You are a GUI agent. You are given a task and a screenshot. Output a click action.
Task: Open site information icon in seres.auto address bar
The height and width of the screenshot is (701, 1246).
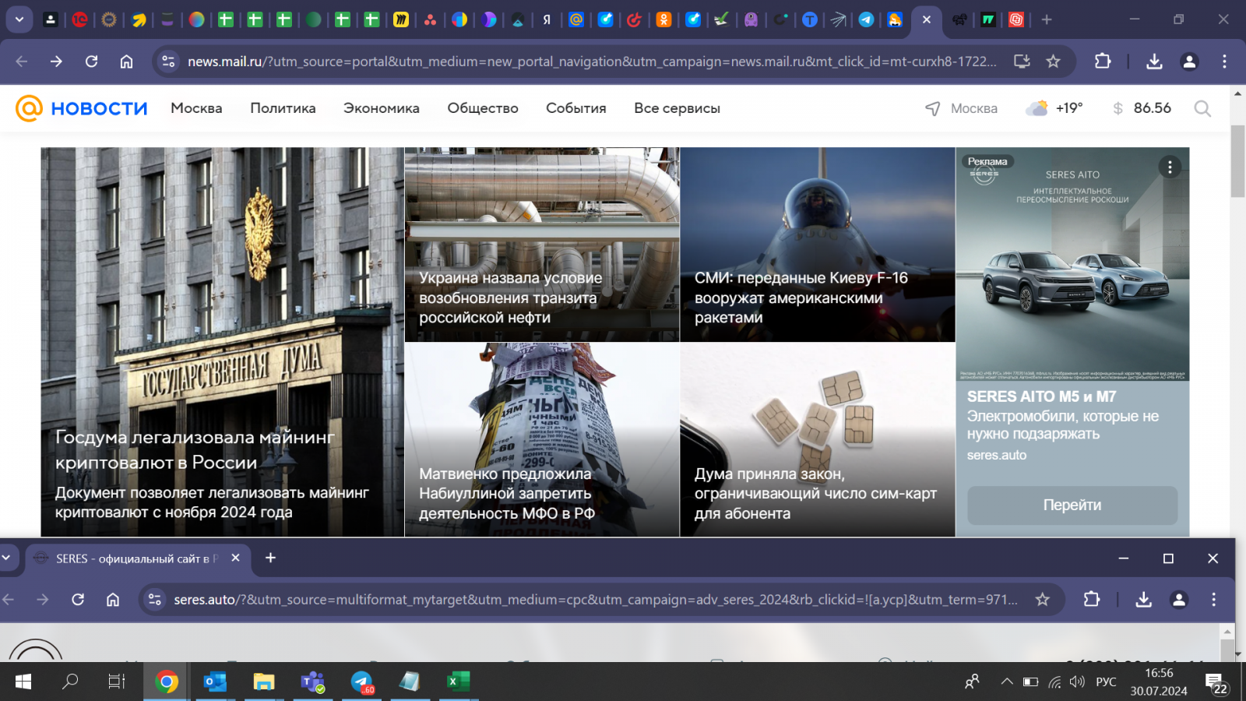pos(155,599)
